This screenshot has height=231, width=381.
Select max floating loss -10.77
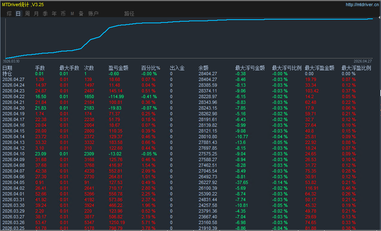[x=242, y=137]
